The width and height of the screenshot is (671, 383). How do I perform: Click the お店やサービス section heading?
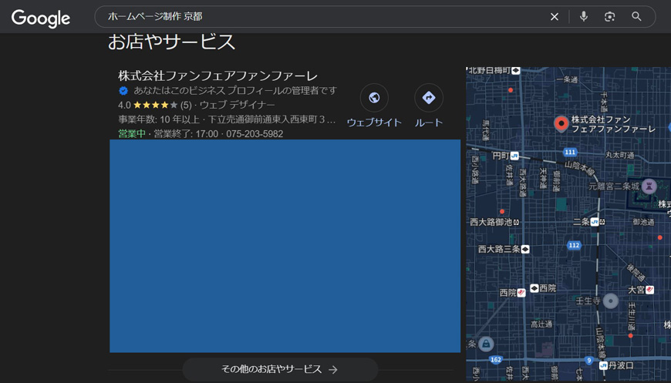(x=171, y=42)
